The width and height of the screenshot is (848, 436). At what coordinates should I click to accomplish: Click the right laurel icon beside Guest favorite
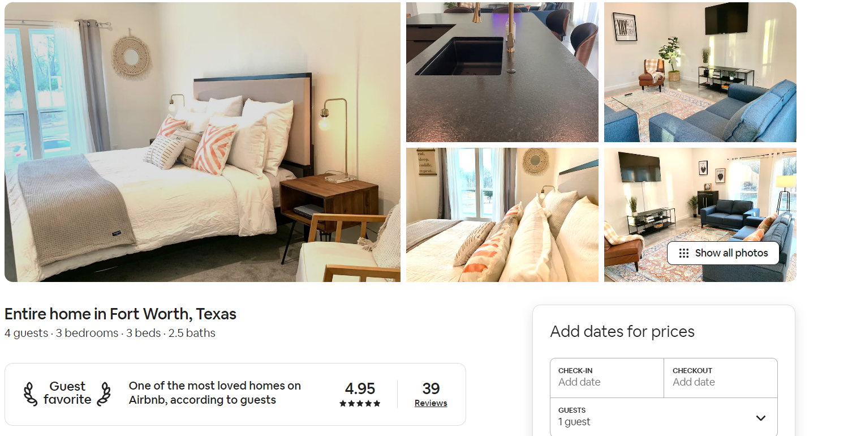(x=104, y=394)
